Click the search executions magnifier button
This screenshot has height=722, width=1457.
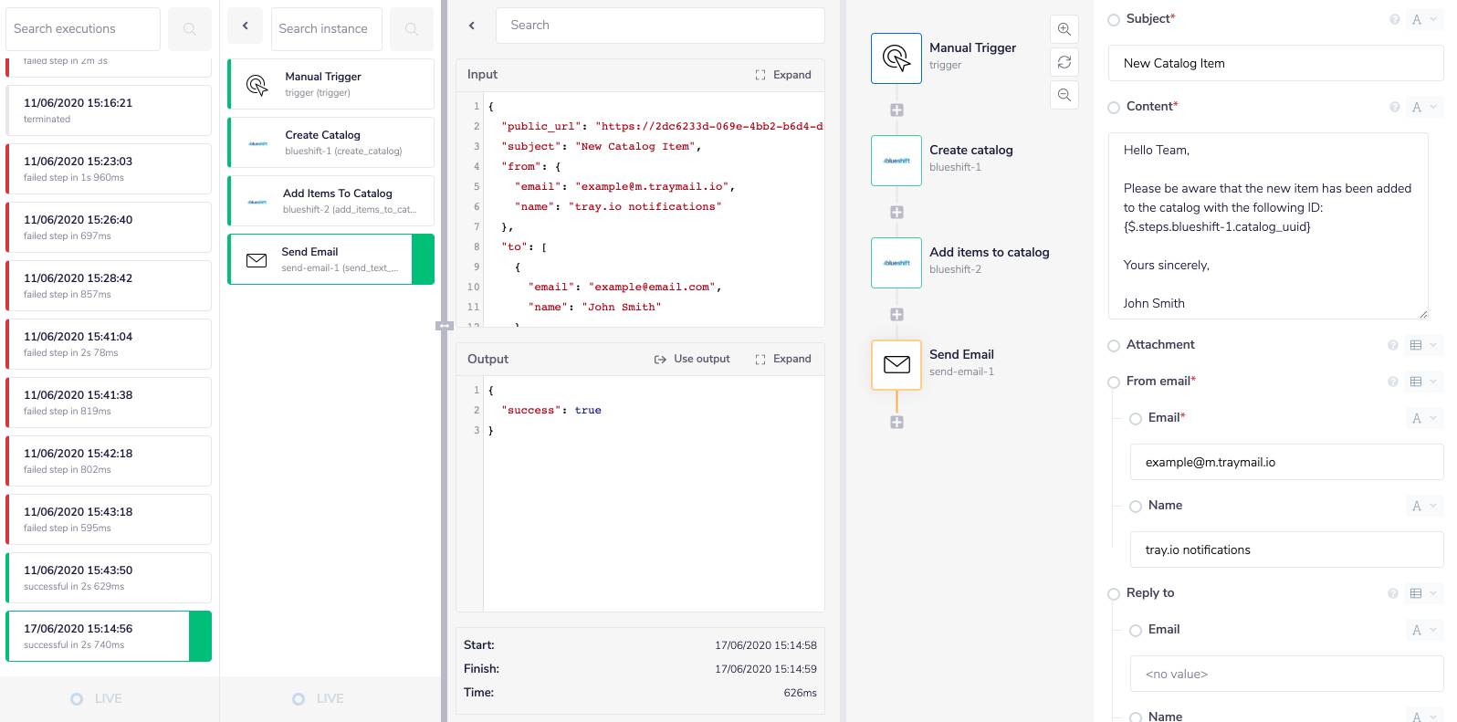(x=190, y=29)
